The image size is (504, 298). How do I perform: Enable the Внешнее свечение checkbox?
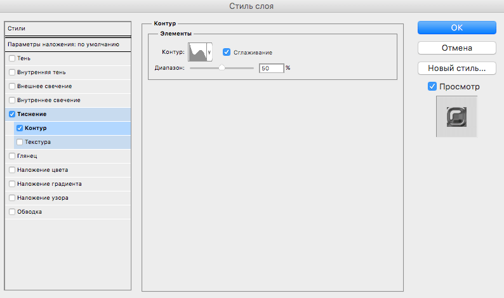tap(12, 86)
